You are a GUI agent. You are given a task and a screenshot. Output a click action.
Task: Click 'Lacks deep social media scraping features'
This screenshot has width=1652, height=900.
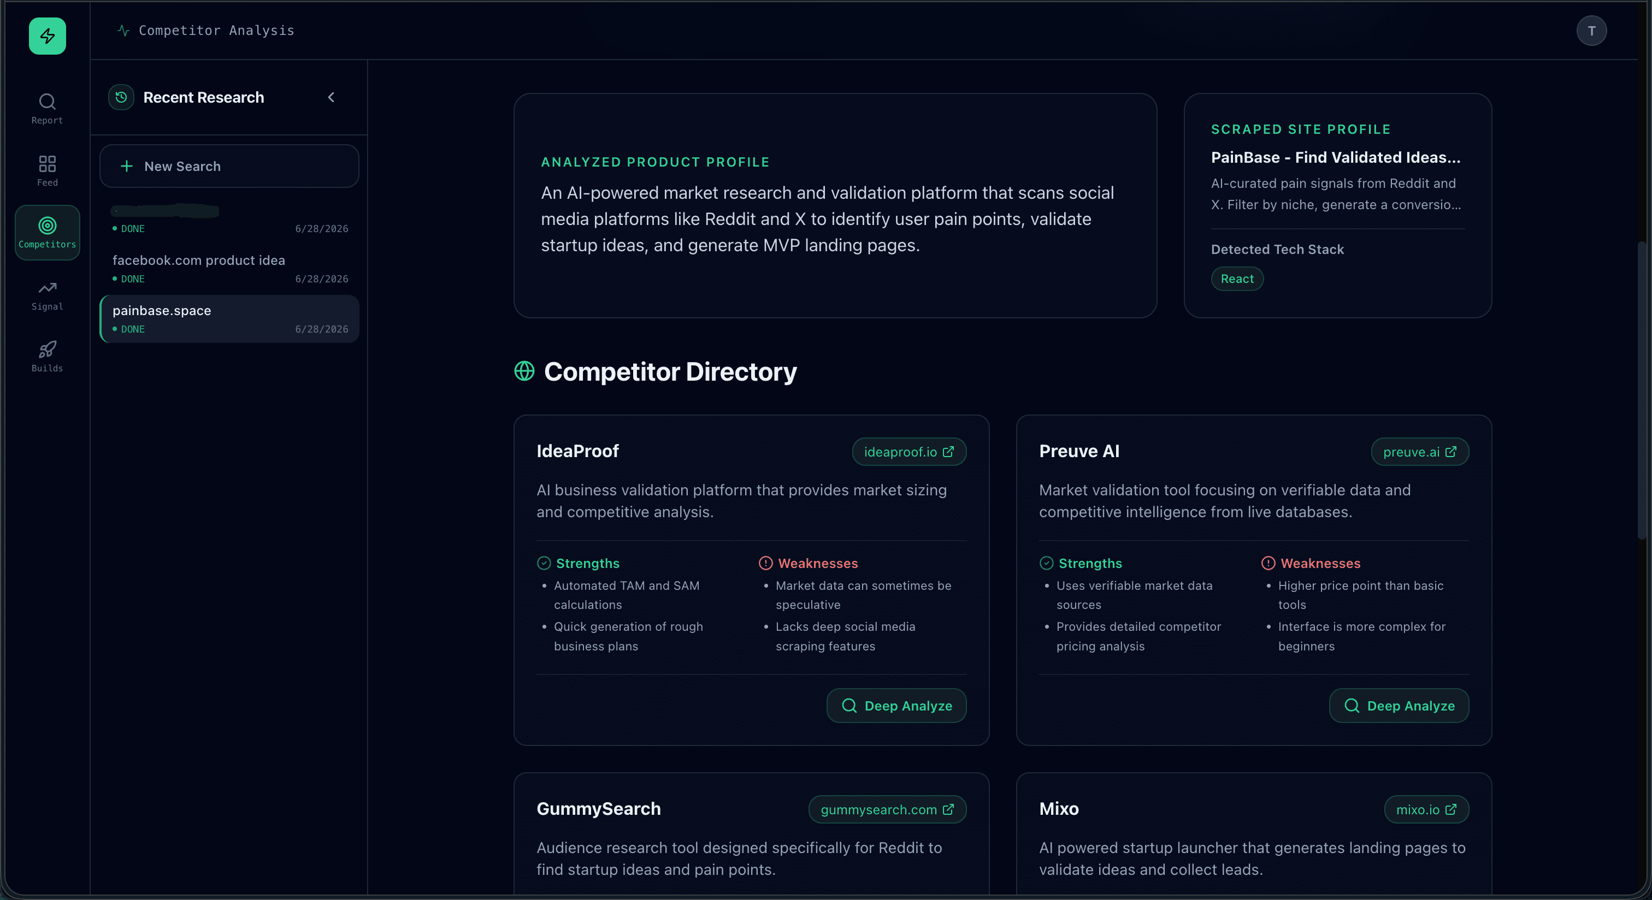[x=845, y=637]
